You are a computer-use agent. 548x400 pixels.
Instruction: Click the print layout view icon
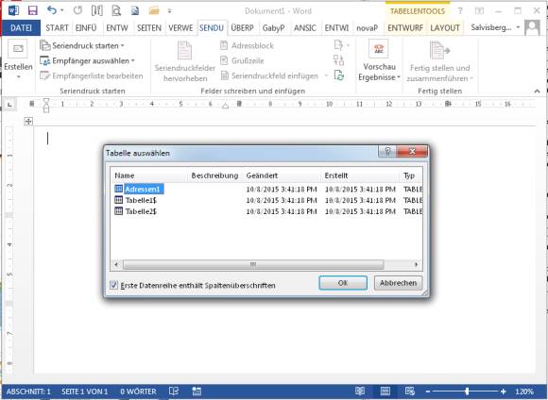[385, 392]
